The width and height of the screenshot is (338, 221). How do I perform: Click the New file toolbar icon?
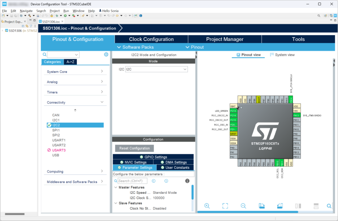click(3, 16)
